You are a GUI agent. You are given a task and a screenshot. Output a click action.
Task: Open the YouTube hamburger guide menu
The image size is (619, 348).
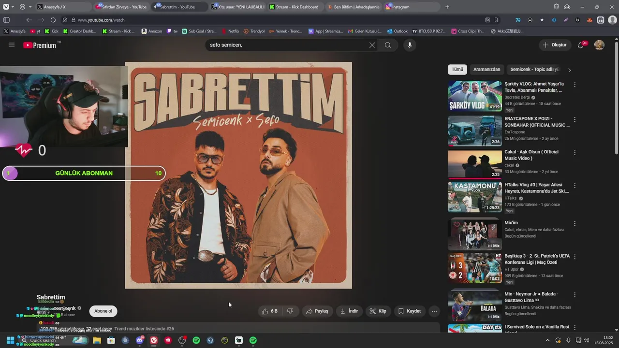(x=12, y=45)
